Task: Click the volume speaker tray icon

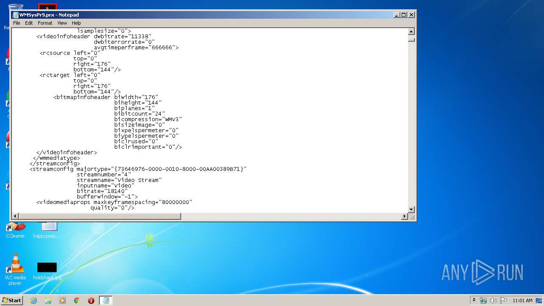Action: point(493,300)
